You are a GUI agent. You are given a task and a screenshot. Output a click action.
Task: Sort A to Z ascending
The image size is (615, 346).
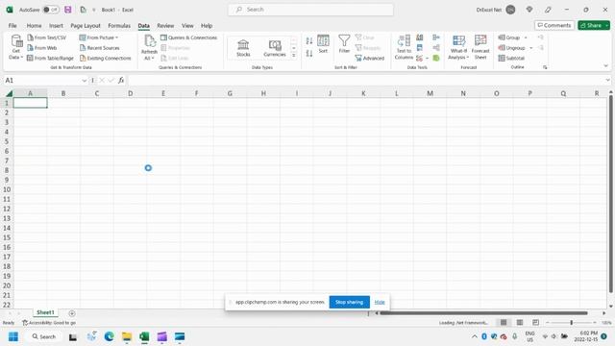309,40
